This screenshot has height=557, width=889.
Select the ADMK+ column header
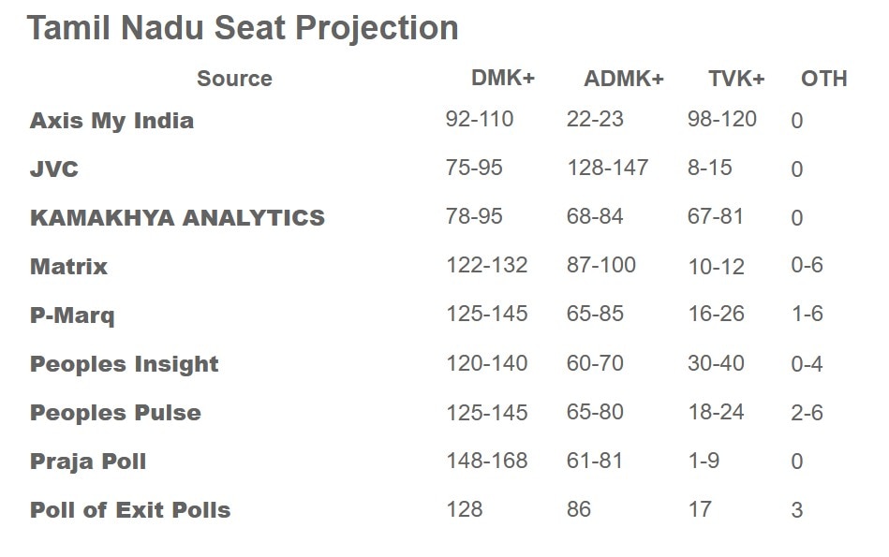[x=624, y=79]
